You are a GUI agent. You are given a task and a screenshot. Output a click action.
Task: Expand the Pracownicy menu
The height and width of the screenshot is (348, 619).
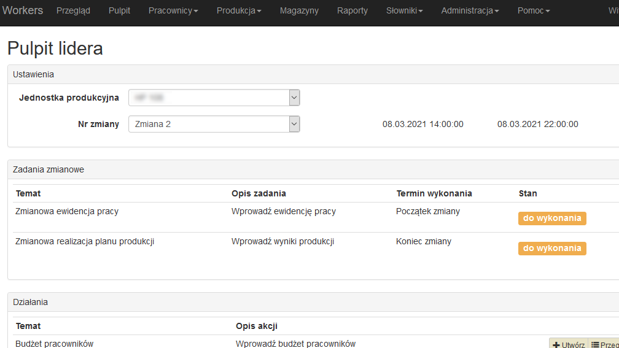pyautogui.click(x=173, y=10)
